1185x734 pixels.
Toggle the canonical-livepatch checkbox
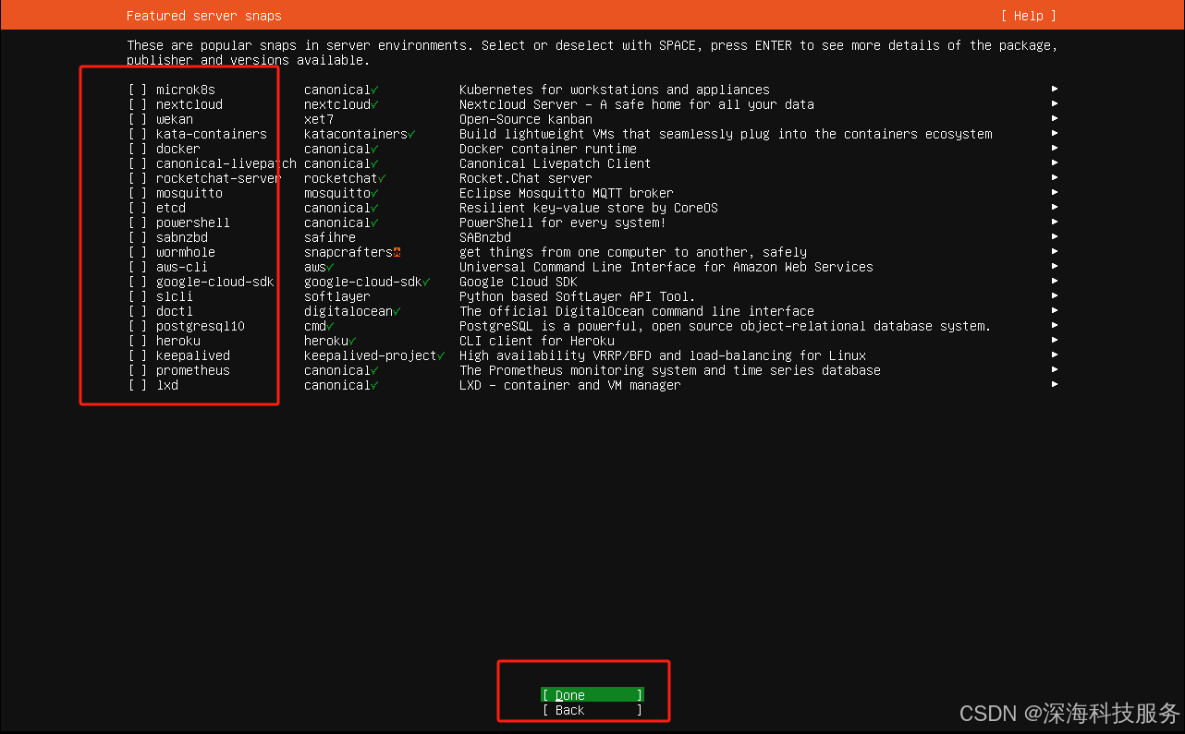pyautogui.click(x=138, y=163)
